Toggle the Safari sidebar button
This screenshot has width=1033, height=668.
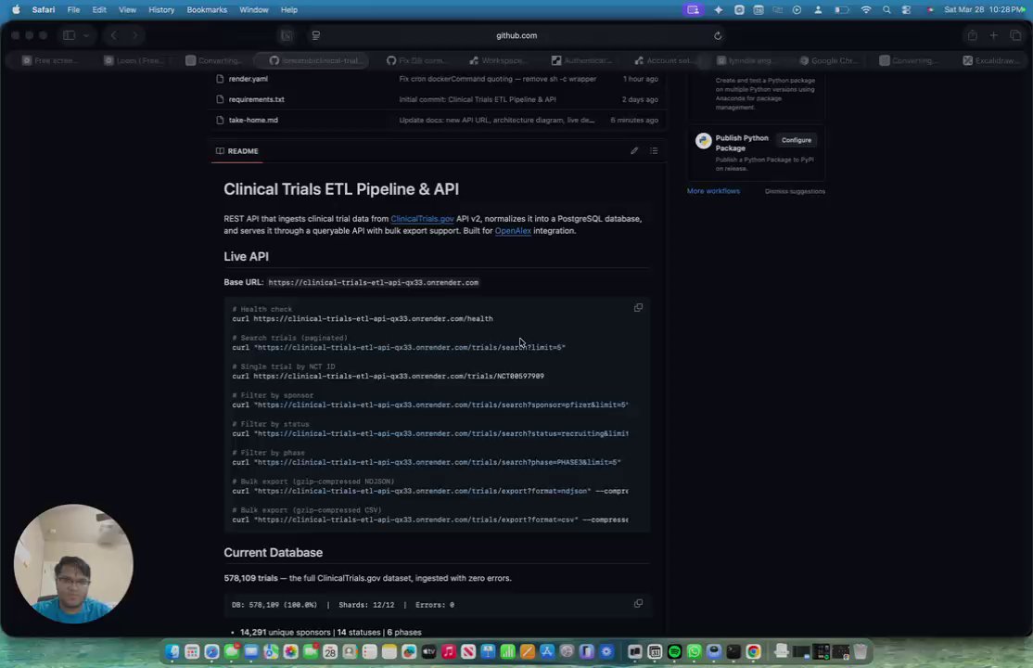pos(69,35)
